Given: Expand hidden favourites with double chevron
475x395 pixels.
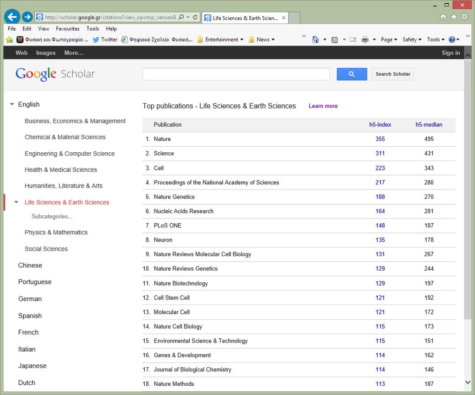Looking at the screenshot, I should click(304, 36).
